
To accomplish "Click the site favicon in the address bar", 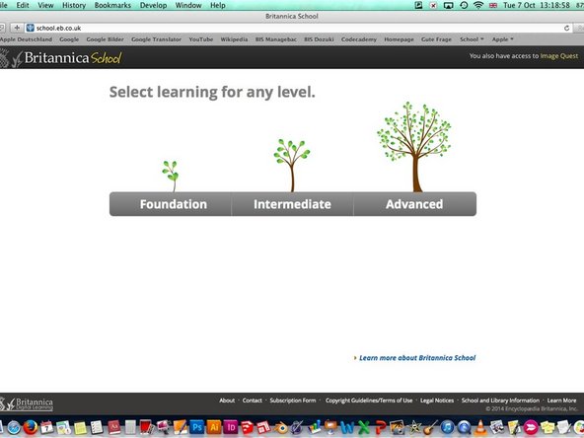I will click(31, 28).
